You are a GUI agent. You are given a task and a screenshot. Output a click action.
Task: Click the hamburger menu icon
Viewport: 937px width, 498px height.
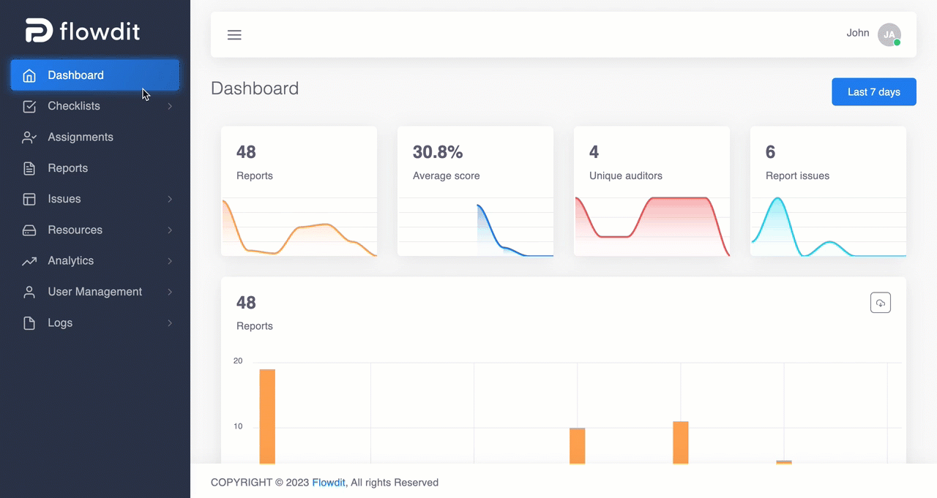[x=234, y=35]
